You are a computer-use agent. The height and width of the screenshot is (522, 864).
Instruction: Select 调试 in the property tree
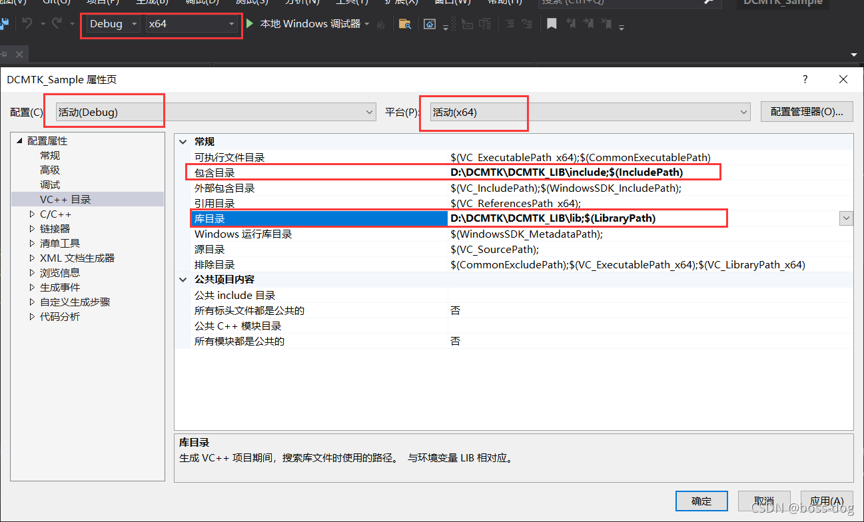pos(50,184)
